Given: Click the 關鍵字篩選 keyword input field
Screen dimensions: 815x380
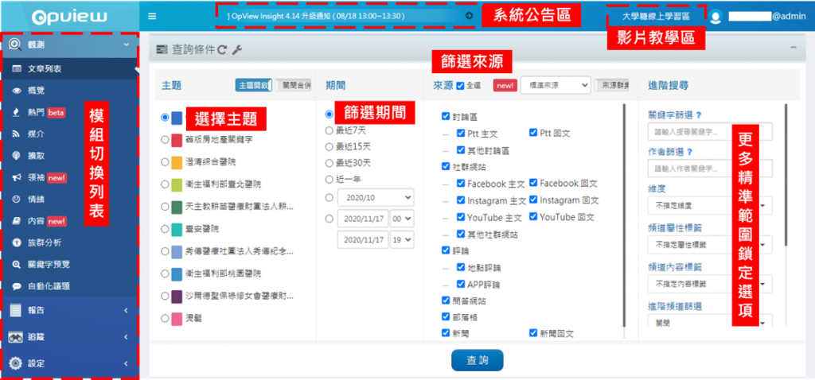Looking at the screenshot, I should [710, 132].
